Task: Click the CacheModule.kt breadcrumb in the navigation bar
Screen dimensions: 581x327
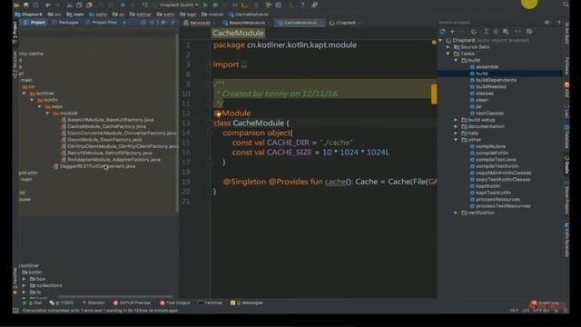Action: (x=249, y=15)
